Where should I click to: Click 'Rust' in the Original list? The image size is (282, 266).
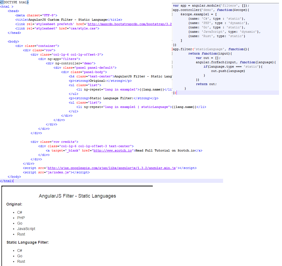[21, 234]
